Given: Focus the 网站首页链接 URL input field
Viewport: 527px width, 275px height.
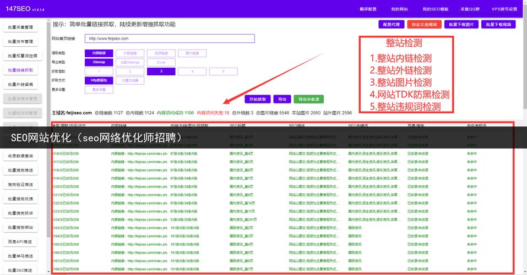Looking at the screenshot, I should click(170, 38).
